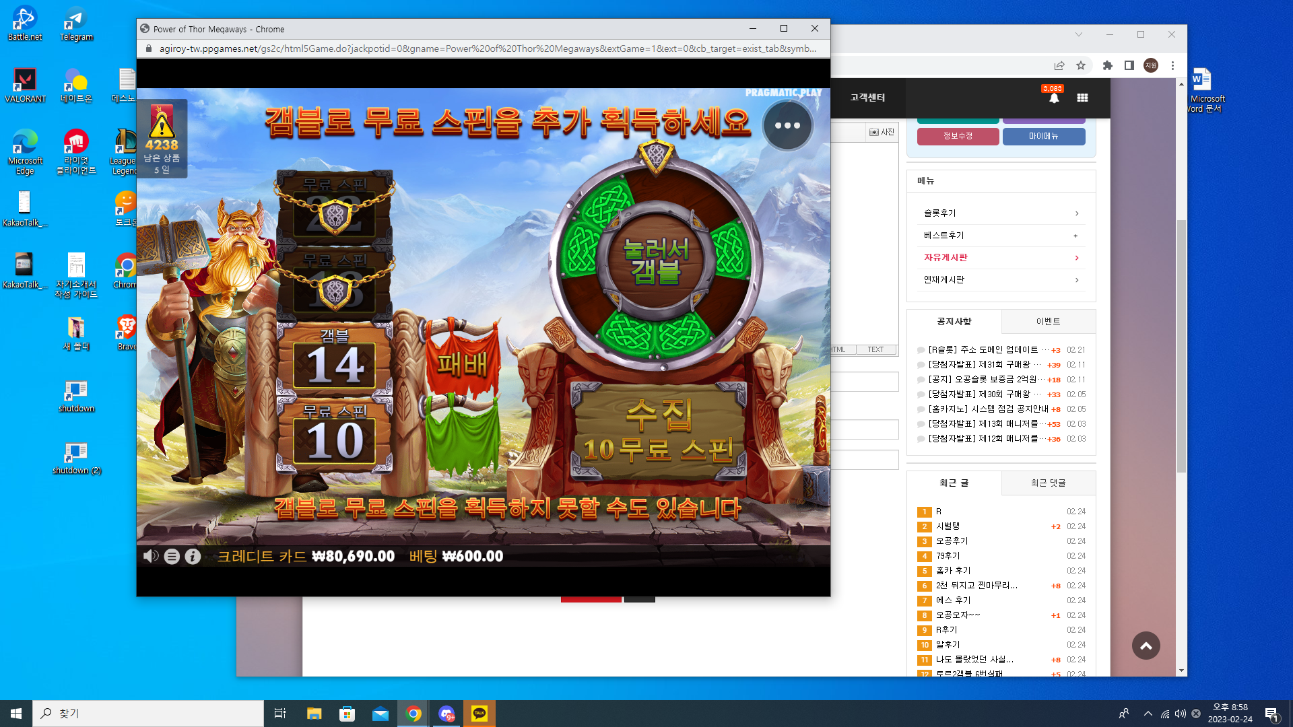This screenshot has width=1293, height=727.
Task: Open the [당첨자발표] 제31회 구매왕 notice
Action: tap(984, 365)
